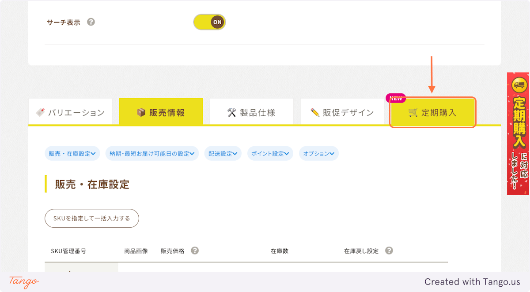This screenshot has width=530, height=292.
Task: Click help icon beside 販売価格 column
Action: 195,251
